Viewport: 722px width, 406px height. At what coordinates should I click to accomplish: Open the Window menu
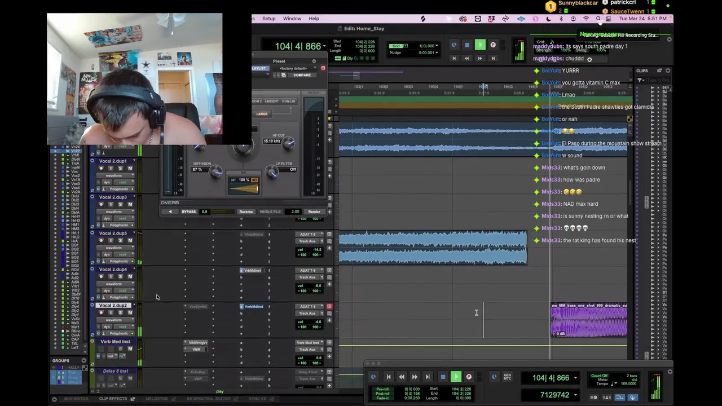click(x=292, y=19)
